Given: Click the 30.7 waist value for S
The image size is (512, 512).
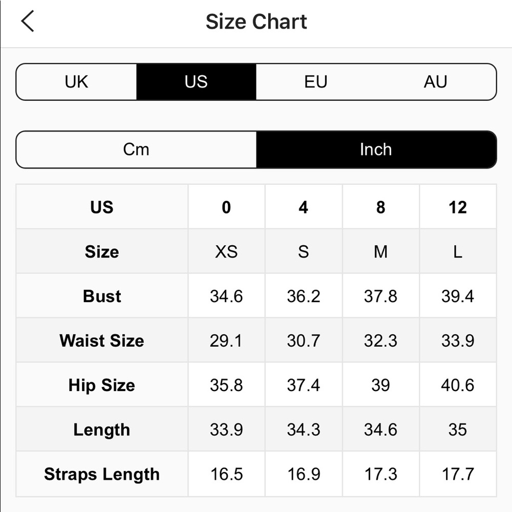Looking at the screenshot, I should 304,340.
